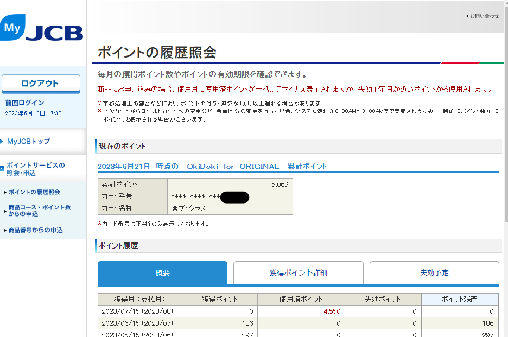Switch to the 失効予定 tab
The image size is (508, 337).
point(434,273)
